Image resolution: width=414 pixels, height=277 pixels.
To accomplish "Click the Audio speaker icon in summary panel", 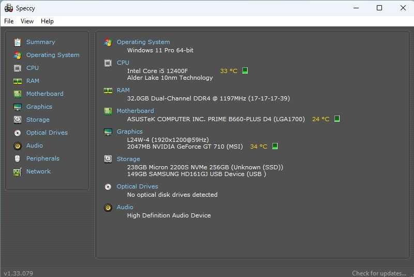I will (108, 208).
